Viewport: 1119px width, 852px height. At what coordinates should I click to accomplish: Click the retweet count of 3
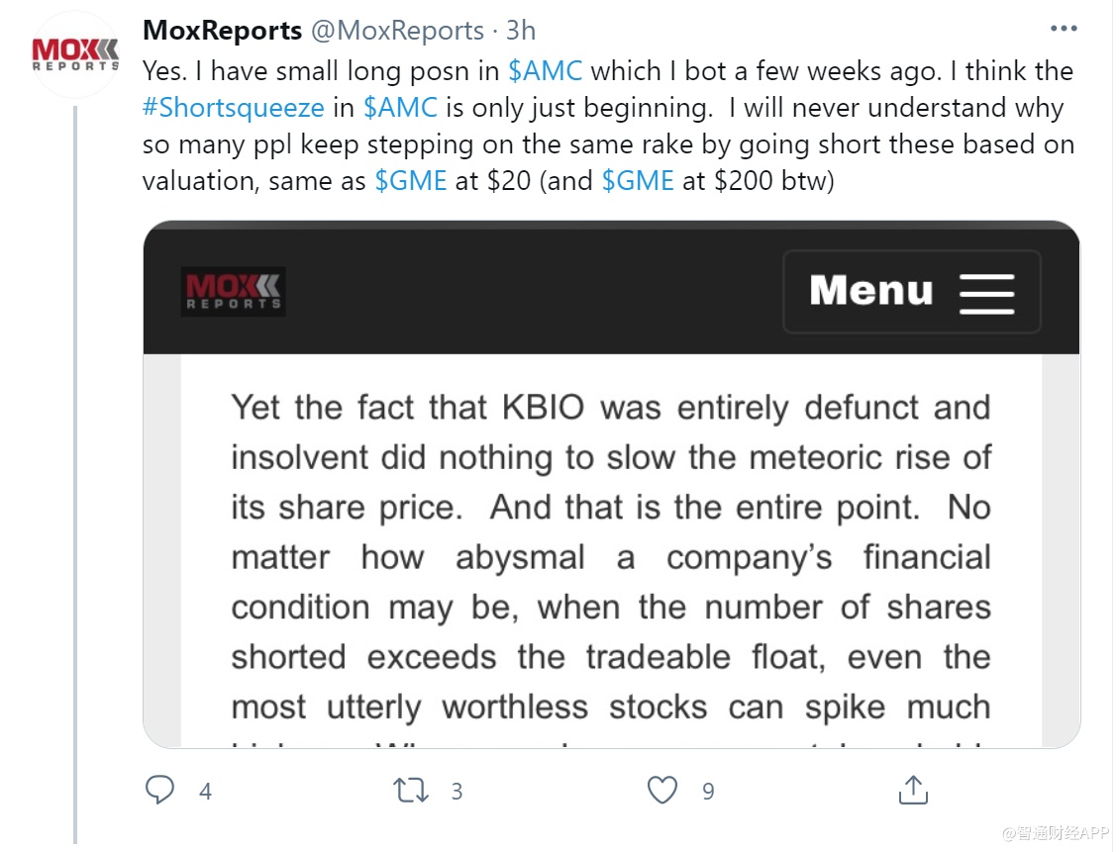pos(457,791)
